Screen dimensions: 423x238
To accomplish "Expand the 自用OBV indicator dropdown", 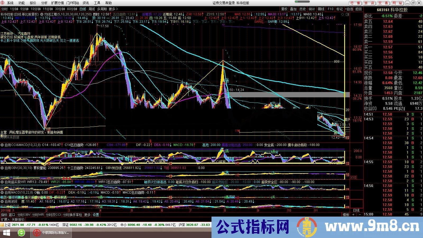I will click(2, 168).
